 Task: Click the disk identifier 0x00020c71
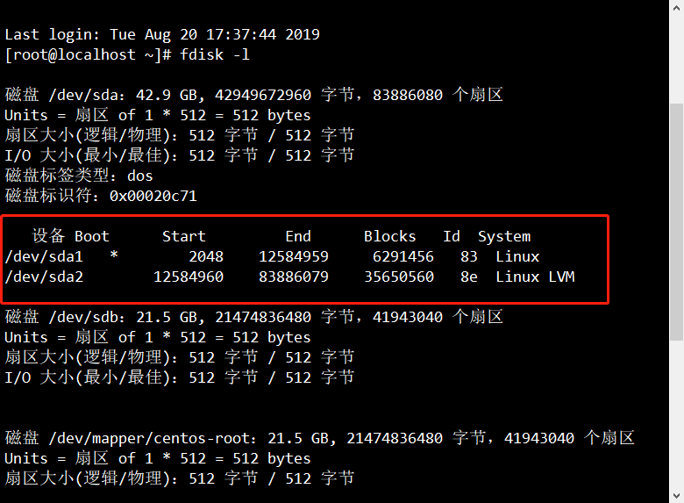coord(153,196)
